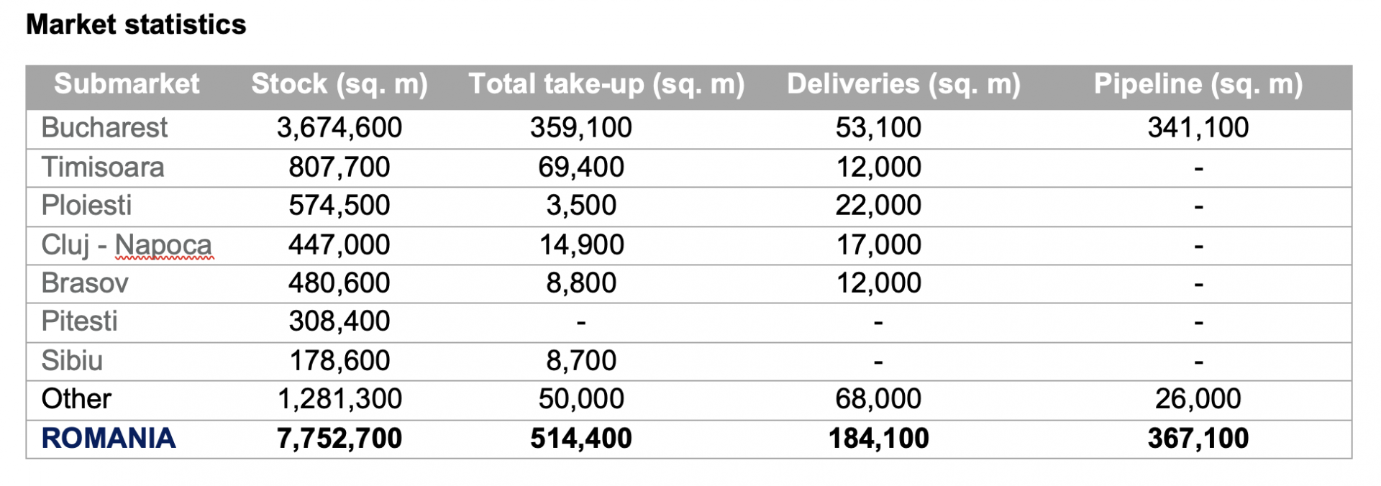Screen dimensions: 1381x486
Task: Select Bucharest stock value 3,674,600
Action: 339,128
